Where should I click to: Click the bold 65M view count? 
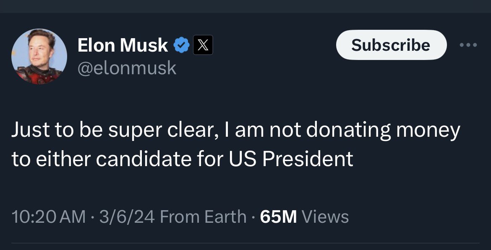coord(278,217)
